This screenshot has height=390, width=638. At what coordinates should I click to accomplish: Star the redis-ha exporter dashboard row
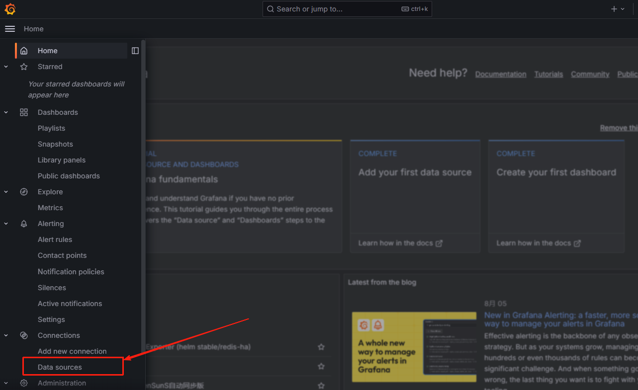click(x=321, y=347)
